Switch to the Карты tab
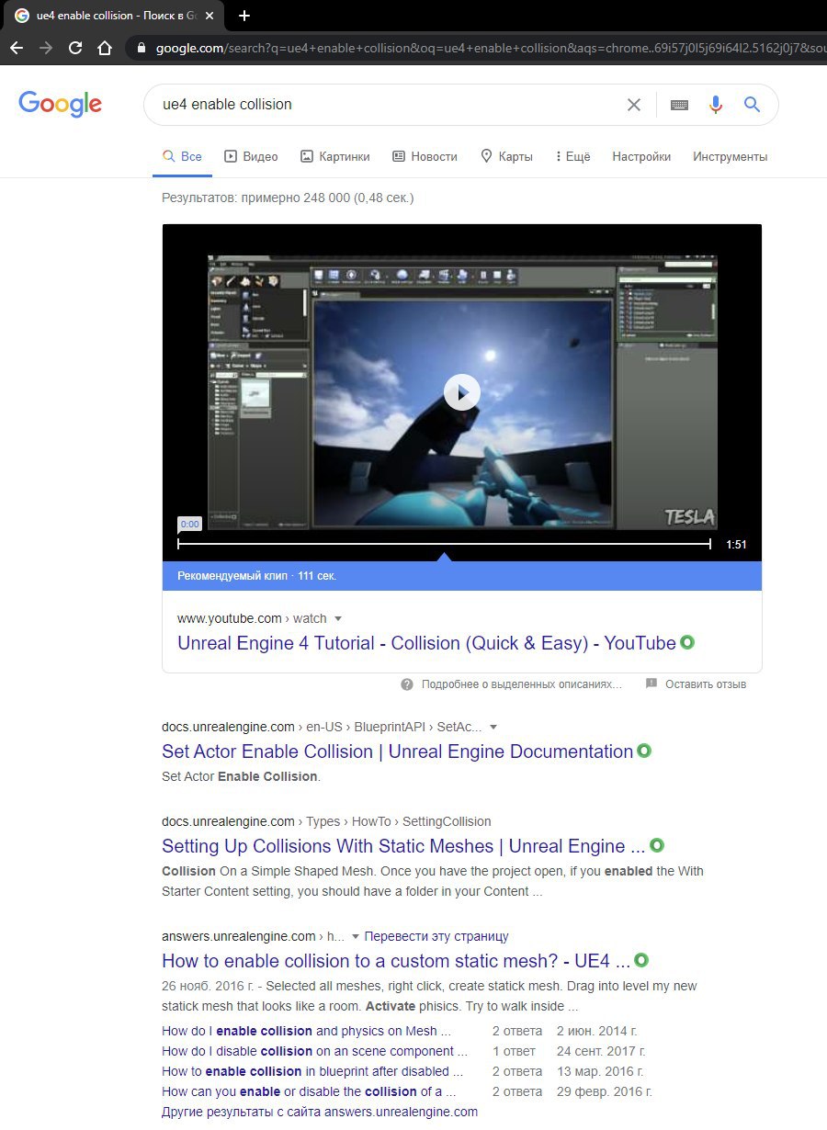The width and height of the screenshot is (827, 1130). click(x=506, y=157)
